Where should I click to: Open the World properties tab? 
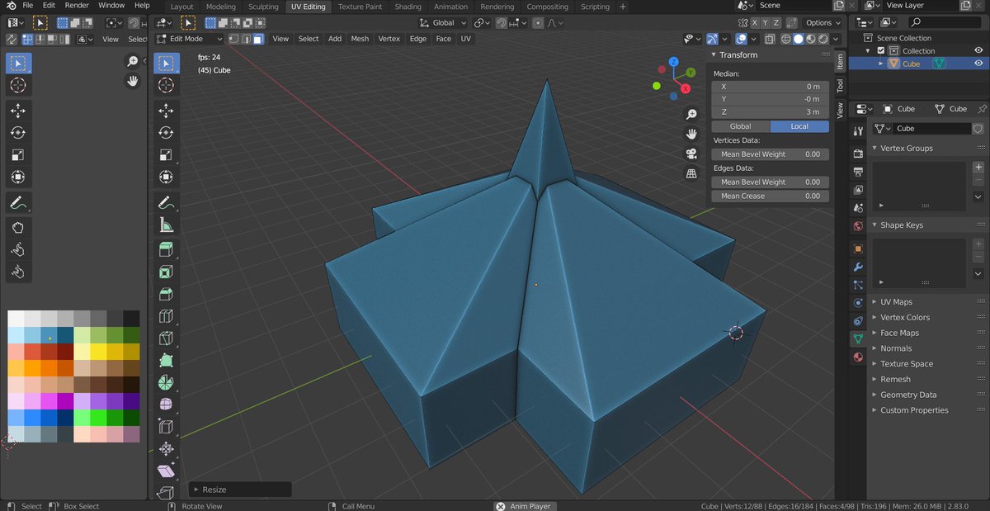(x=858, y=225)
